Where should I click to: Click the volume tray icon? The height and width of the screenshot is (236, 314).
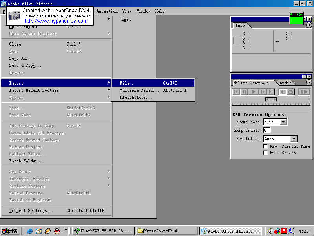point(270,231)
